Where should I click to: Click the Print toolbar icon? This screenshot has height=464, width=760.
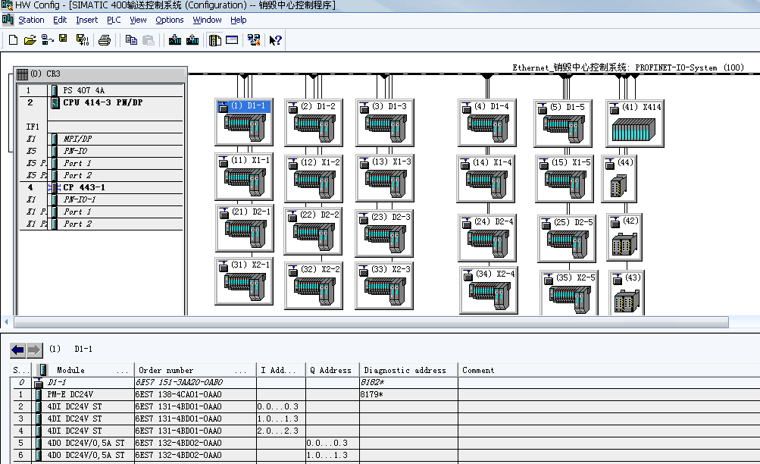click(105, 39)
